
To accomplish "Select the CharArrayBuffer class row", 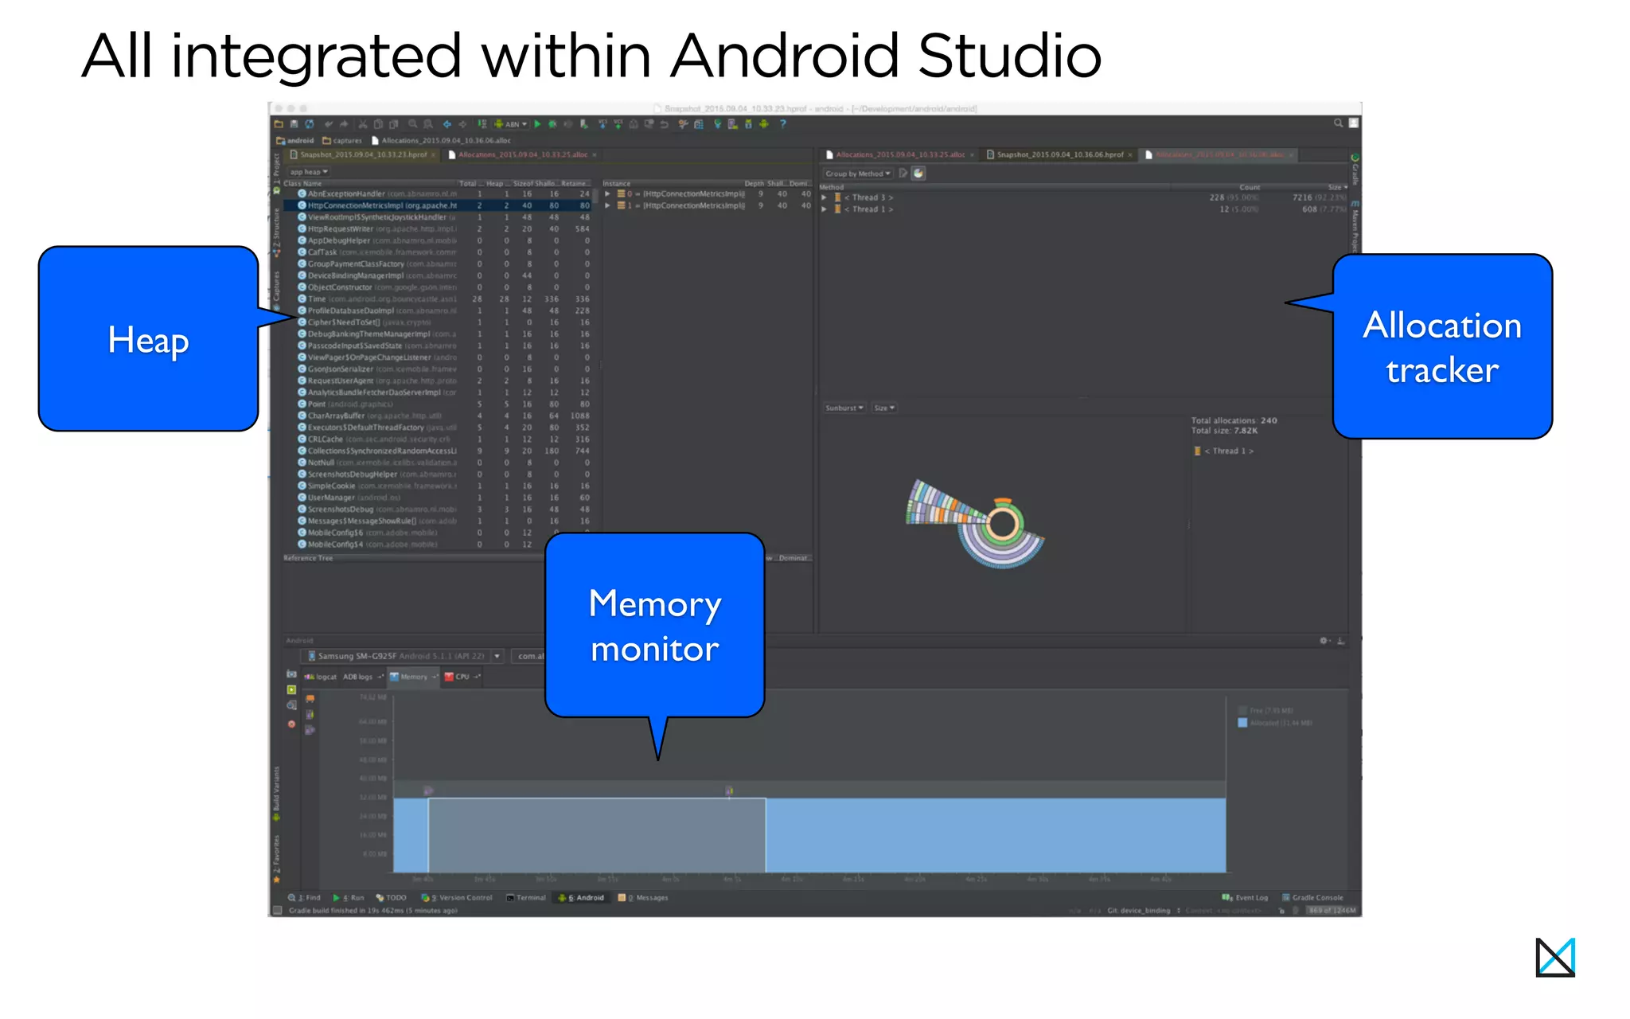I will click(x=438, y=416).
